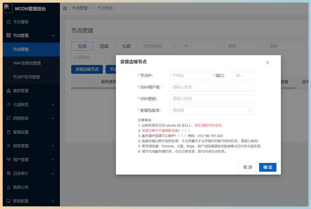311x209 pixels.
Task: Click the 日志审计 log icon
Action: pos(8,173)
